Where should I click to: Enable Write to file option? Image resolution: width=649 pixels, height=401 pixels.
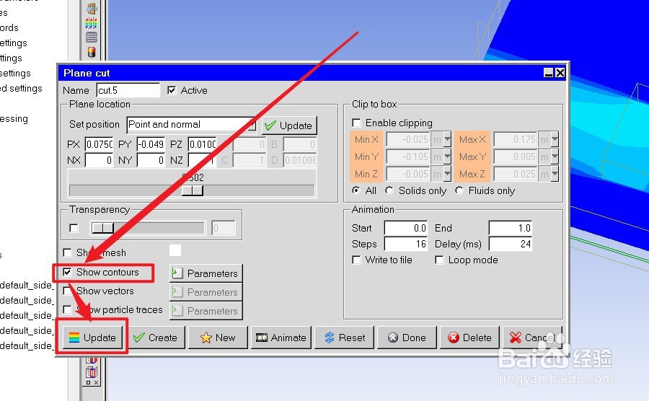click(356, 260)
